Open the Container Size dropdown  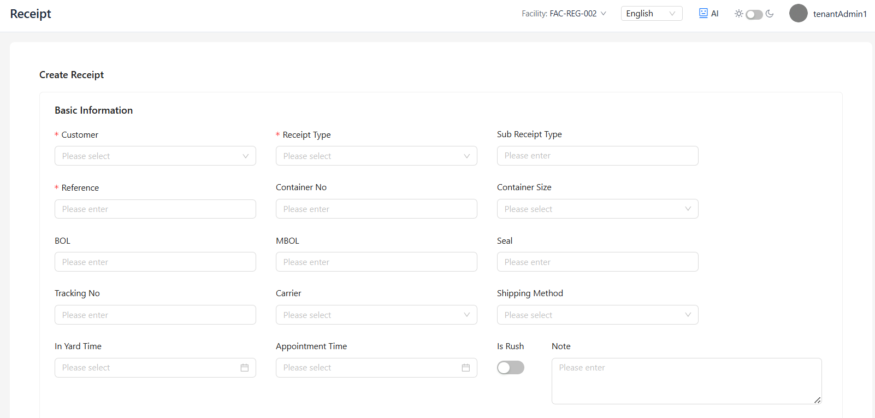(598, 209)
